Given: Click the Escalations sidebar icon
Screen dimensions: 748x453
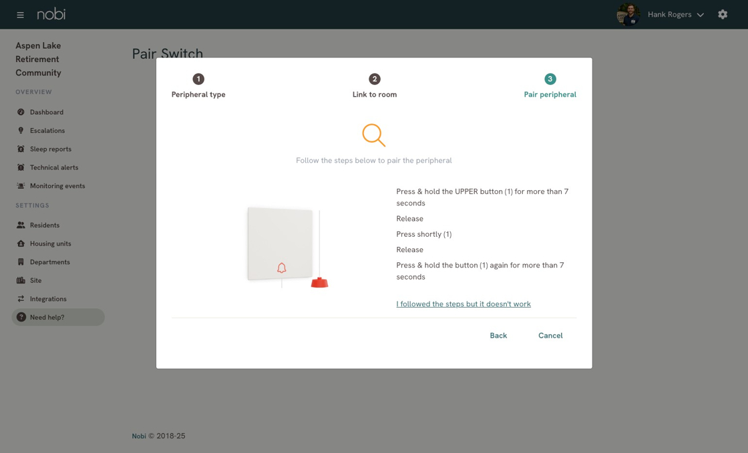Looking at the screenshot, I should point(21,131).
